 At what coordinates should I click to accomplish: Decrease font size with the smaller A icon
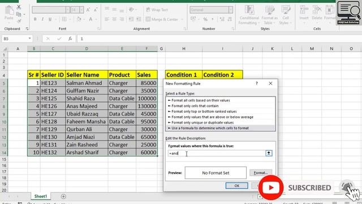pyautogui.click(x=96, y=10)
